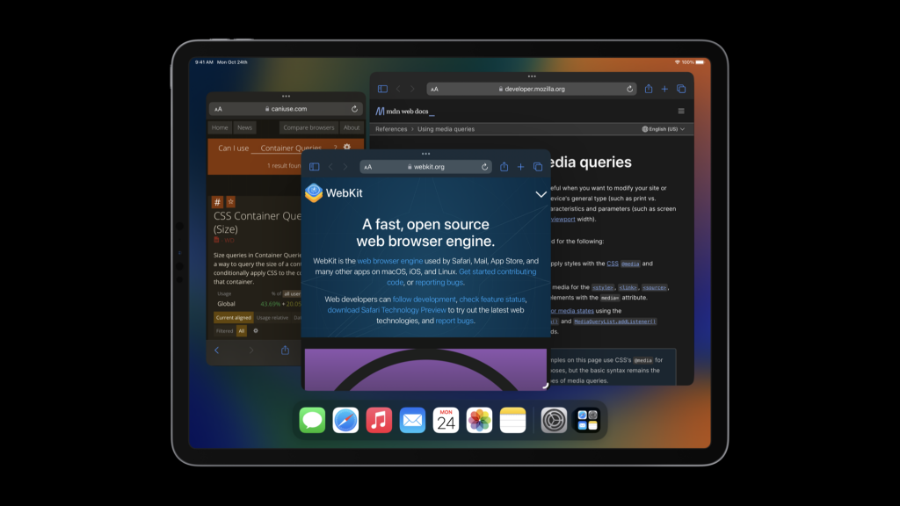Switch usage view to Usage relative
The width and height of the screenshot is (900, 506).
click(x=272, y=318)
